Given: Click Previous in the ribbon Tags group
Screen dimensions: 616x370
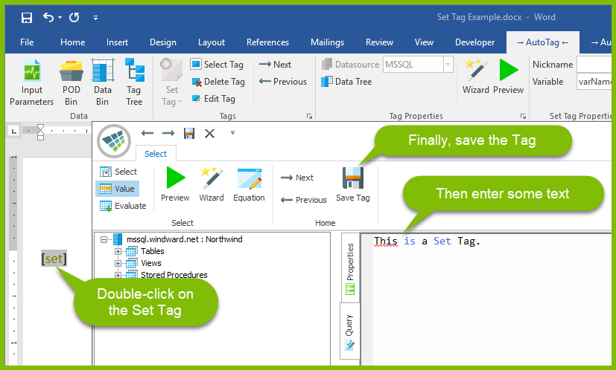Looking at the screenshot, I should [x=283, y=82].
